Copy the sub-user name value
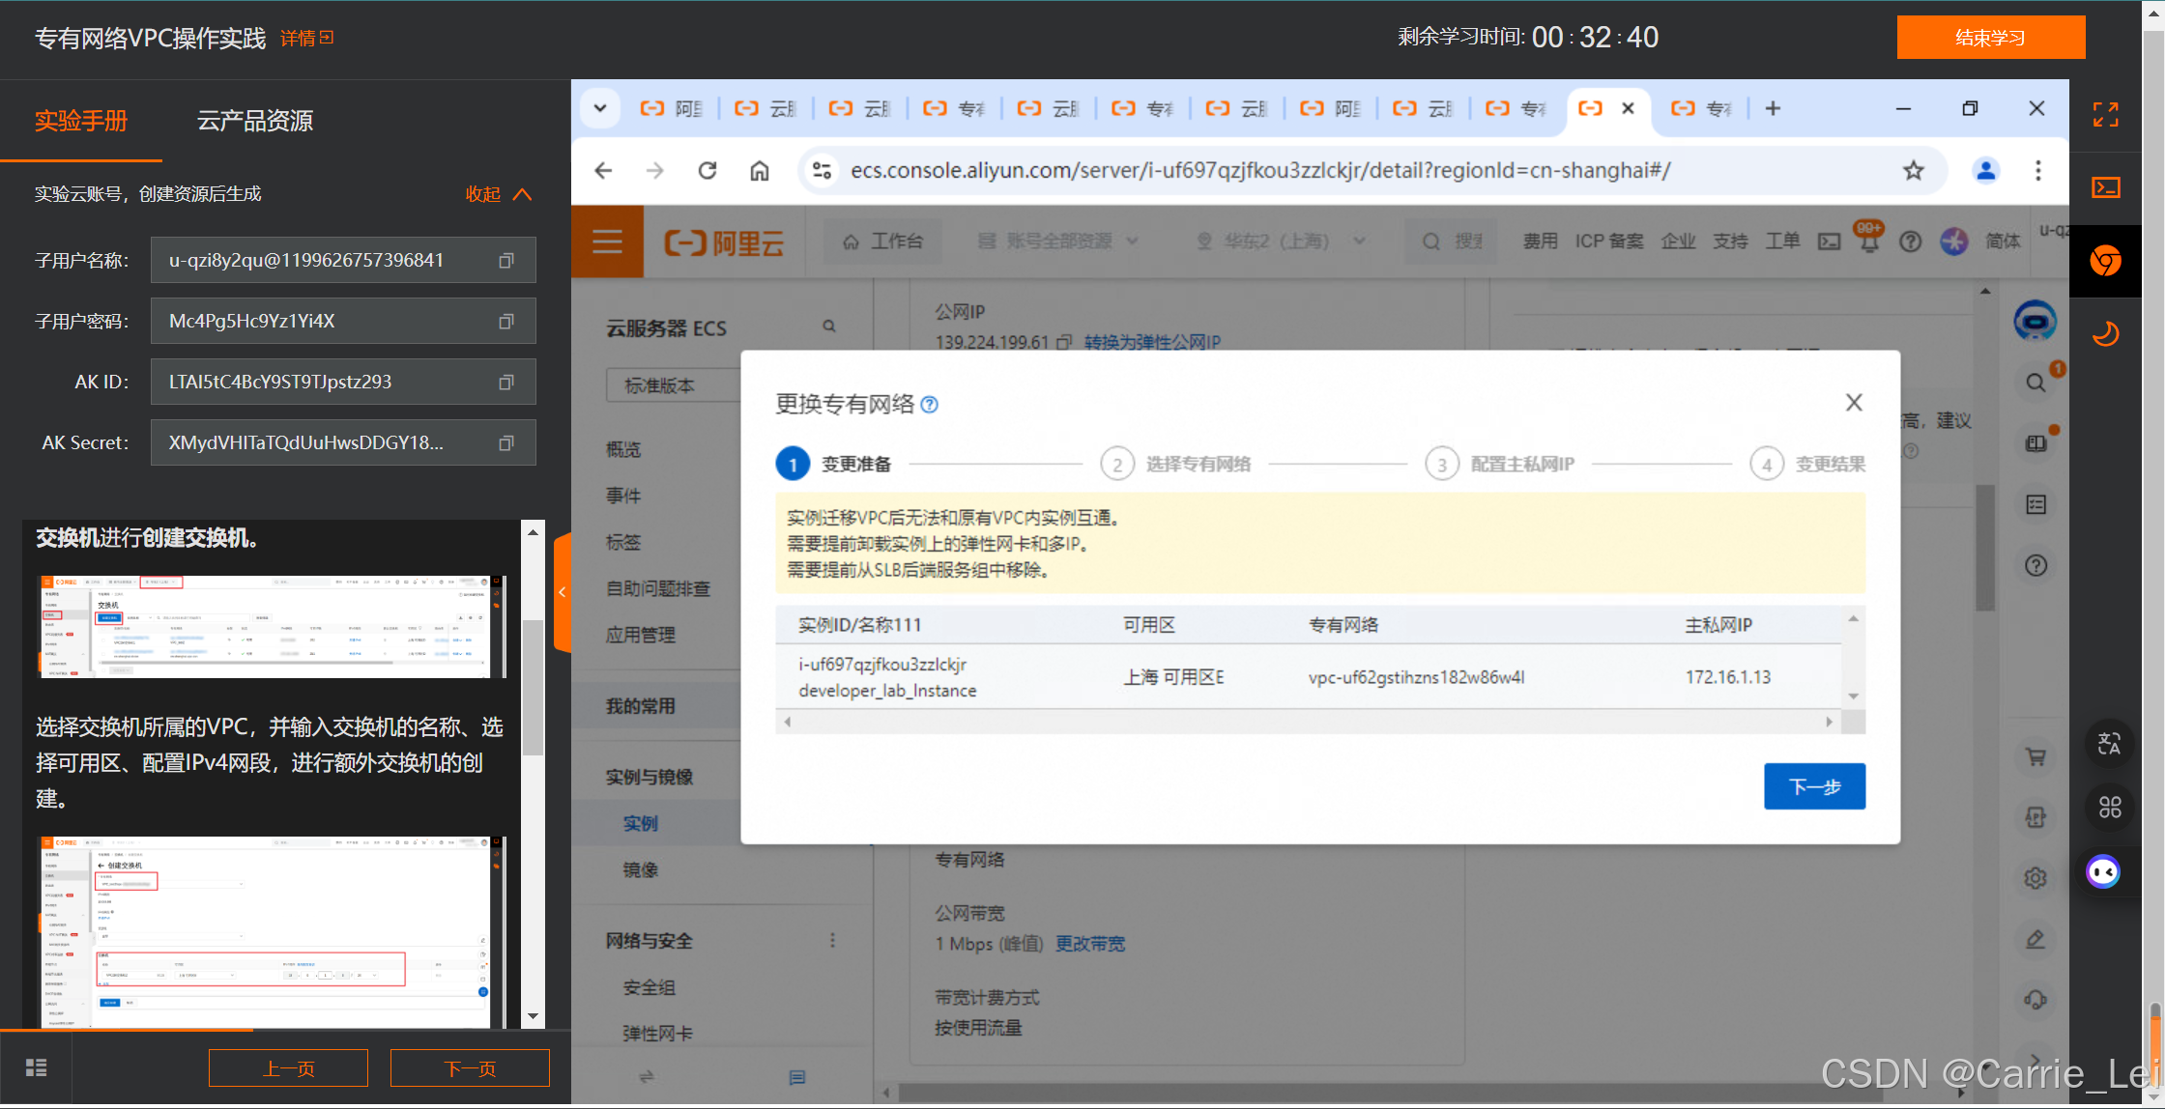 click(x=505, y=261)
